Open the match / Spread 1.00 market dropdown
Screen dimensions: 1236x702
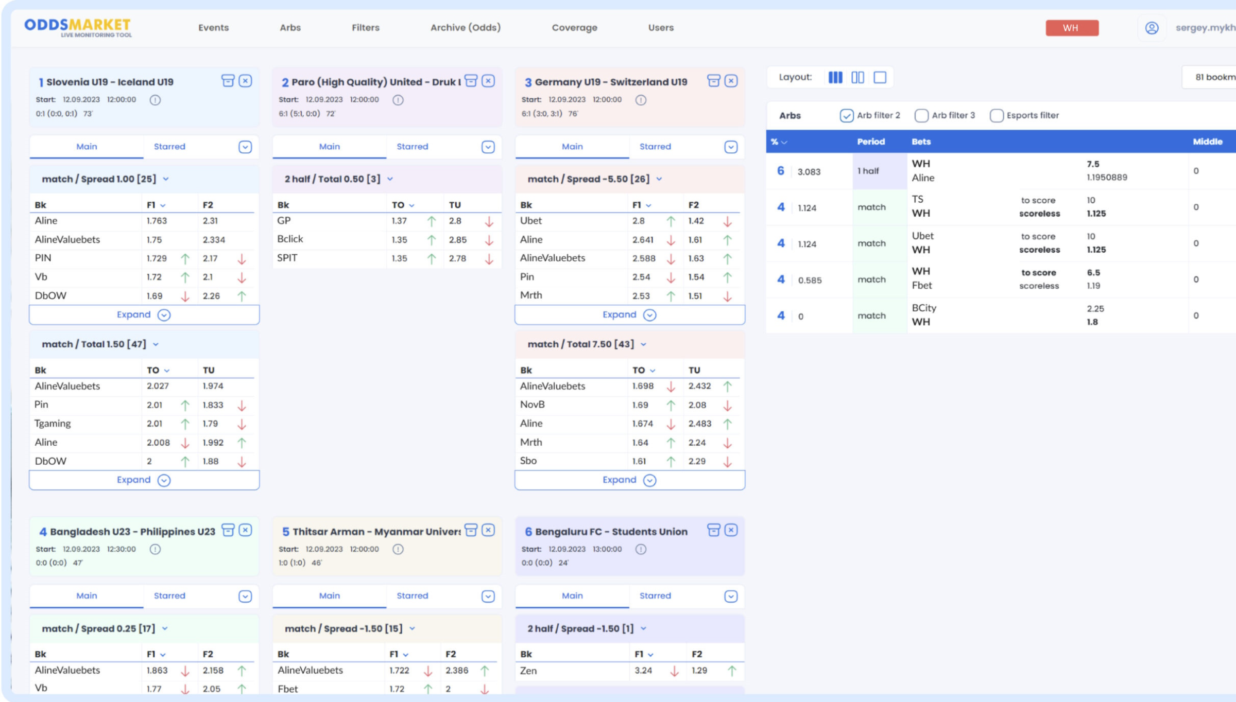point(166,179)
